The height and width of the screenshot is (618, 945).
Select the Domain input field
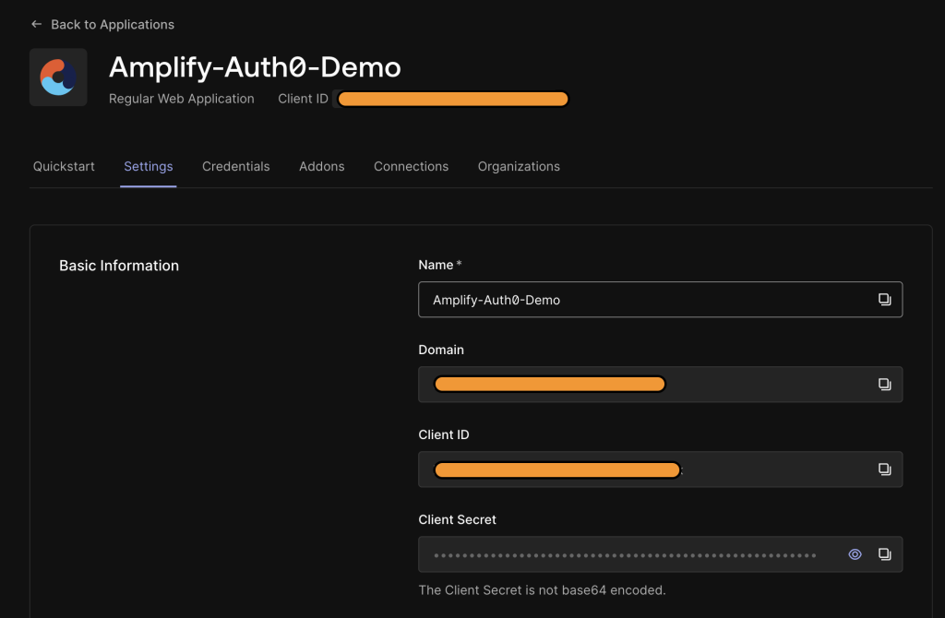(x=646, y=384)
